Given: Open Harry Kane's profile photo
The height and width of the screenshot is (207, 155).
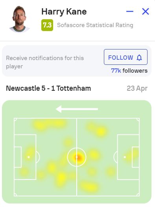Looking at the screenshot, I should [x=20, y=19].
